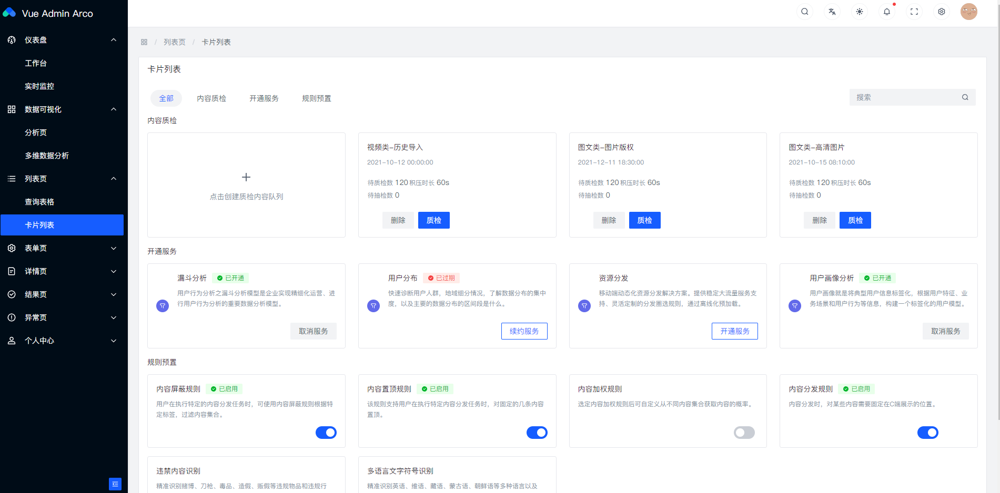Open user avatar menu
1000x493 pixels.
pos(969,12)
